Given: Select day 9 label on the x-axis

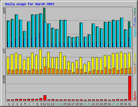Looking at the screenshot, I should (x=41, y=104).
